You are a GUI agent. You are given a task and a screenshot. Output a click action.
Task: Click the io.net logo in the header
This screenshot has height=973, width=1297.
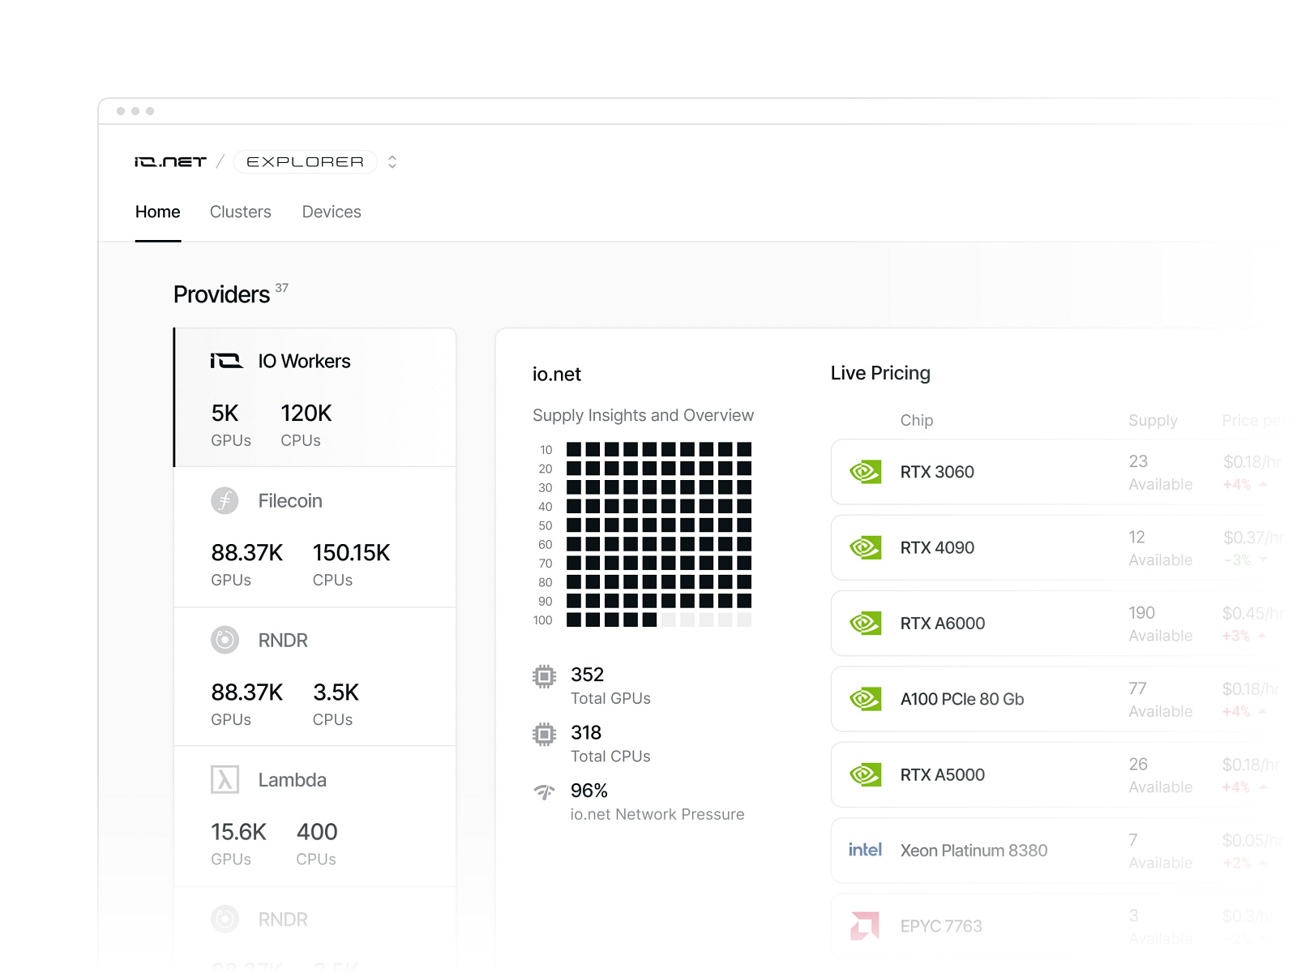(x=169, y=161)
